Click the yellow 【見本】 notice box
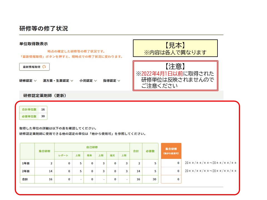 [x=175, y=48]
